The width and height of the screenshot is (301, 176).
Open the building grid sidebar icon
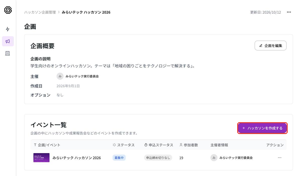coord(8,53)
